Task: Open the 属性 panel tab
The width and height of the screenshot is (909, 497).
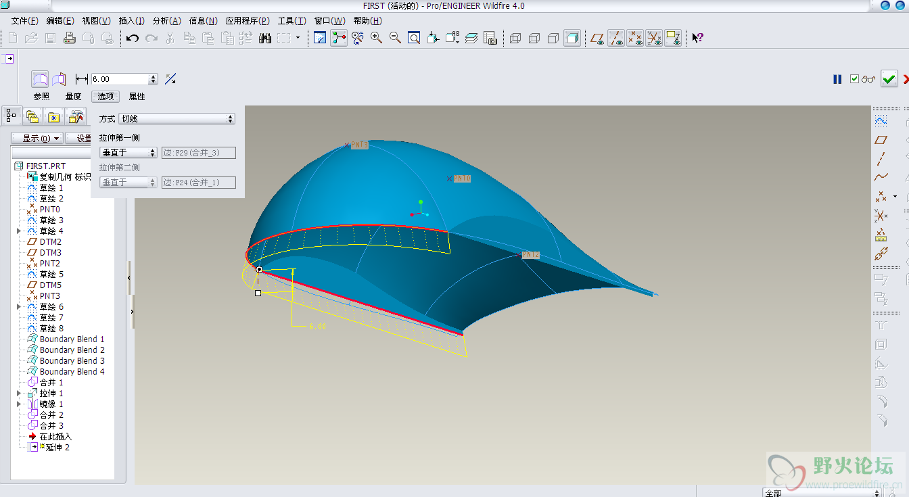Action: coord(137,97)
